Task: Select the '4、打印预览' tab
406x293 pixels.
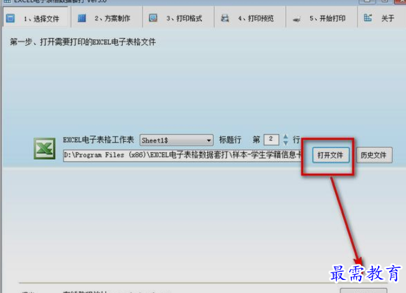Action: click(250, 19)
